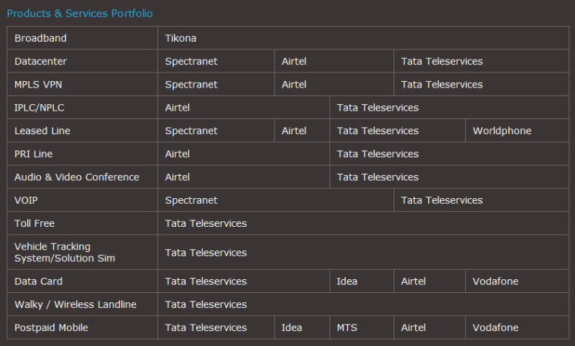Screen dimensions: 575x346
Task: Click Spectranet in the Datacenter row
Action: 191,61
